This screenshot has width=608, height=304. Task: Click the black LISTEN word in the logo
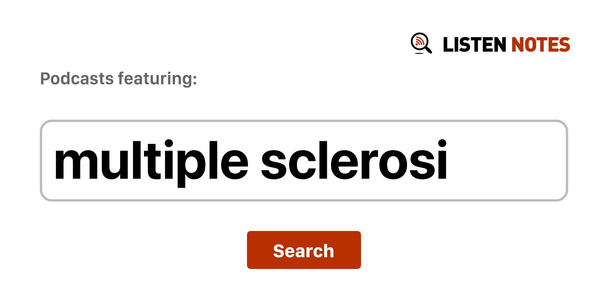[x=474, y=45]
